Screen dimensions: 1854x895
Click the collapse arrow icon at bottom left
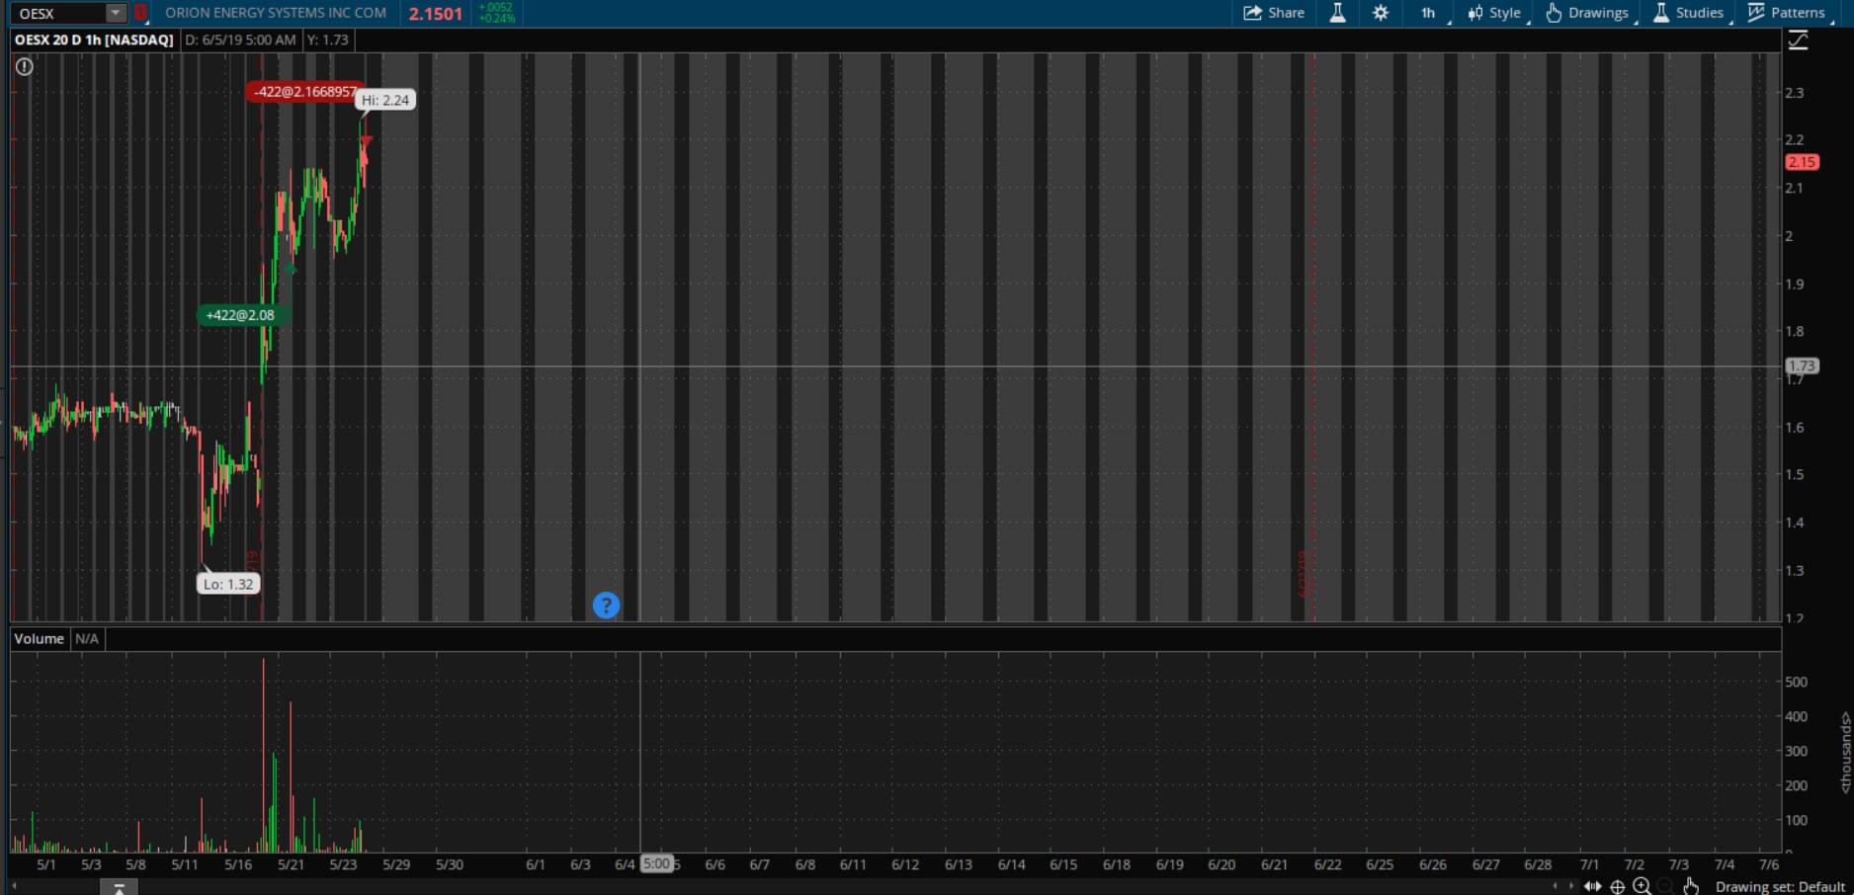(x=119, y=888)
